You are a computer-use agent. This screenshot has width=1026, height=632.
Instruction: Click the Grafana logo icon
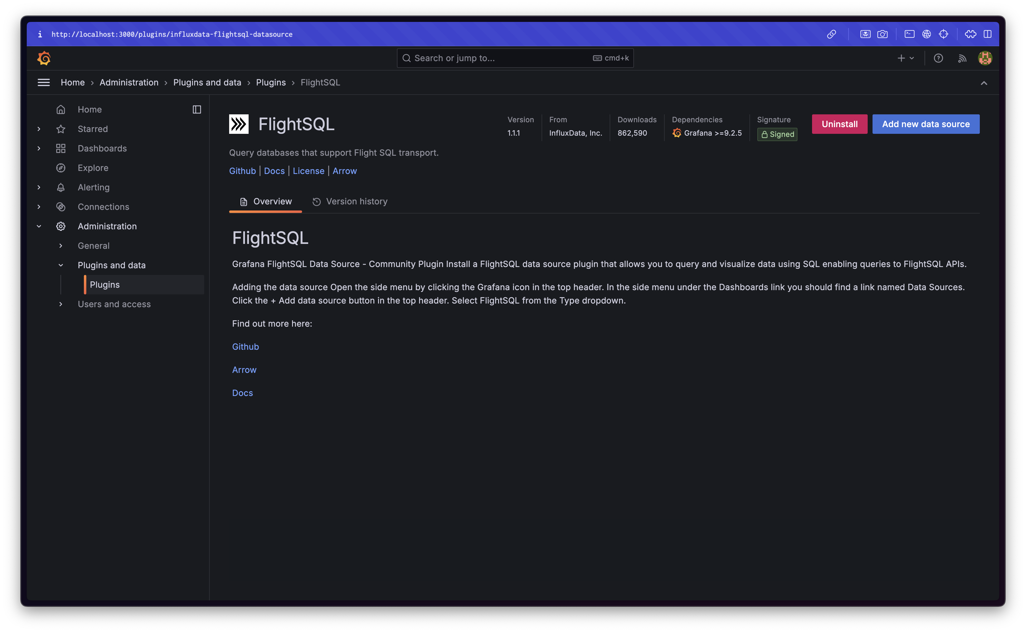[x=44, y=58]
